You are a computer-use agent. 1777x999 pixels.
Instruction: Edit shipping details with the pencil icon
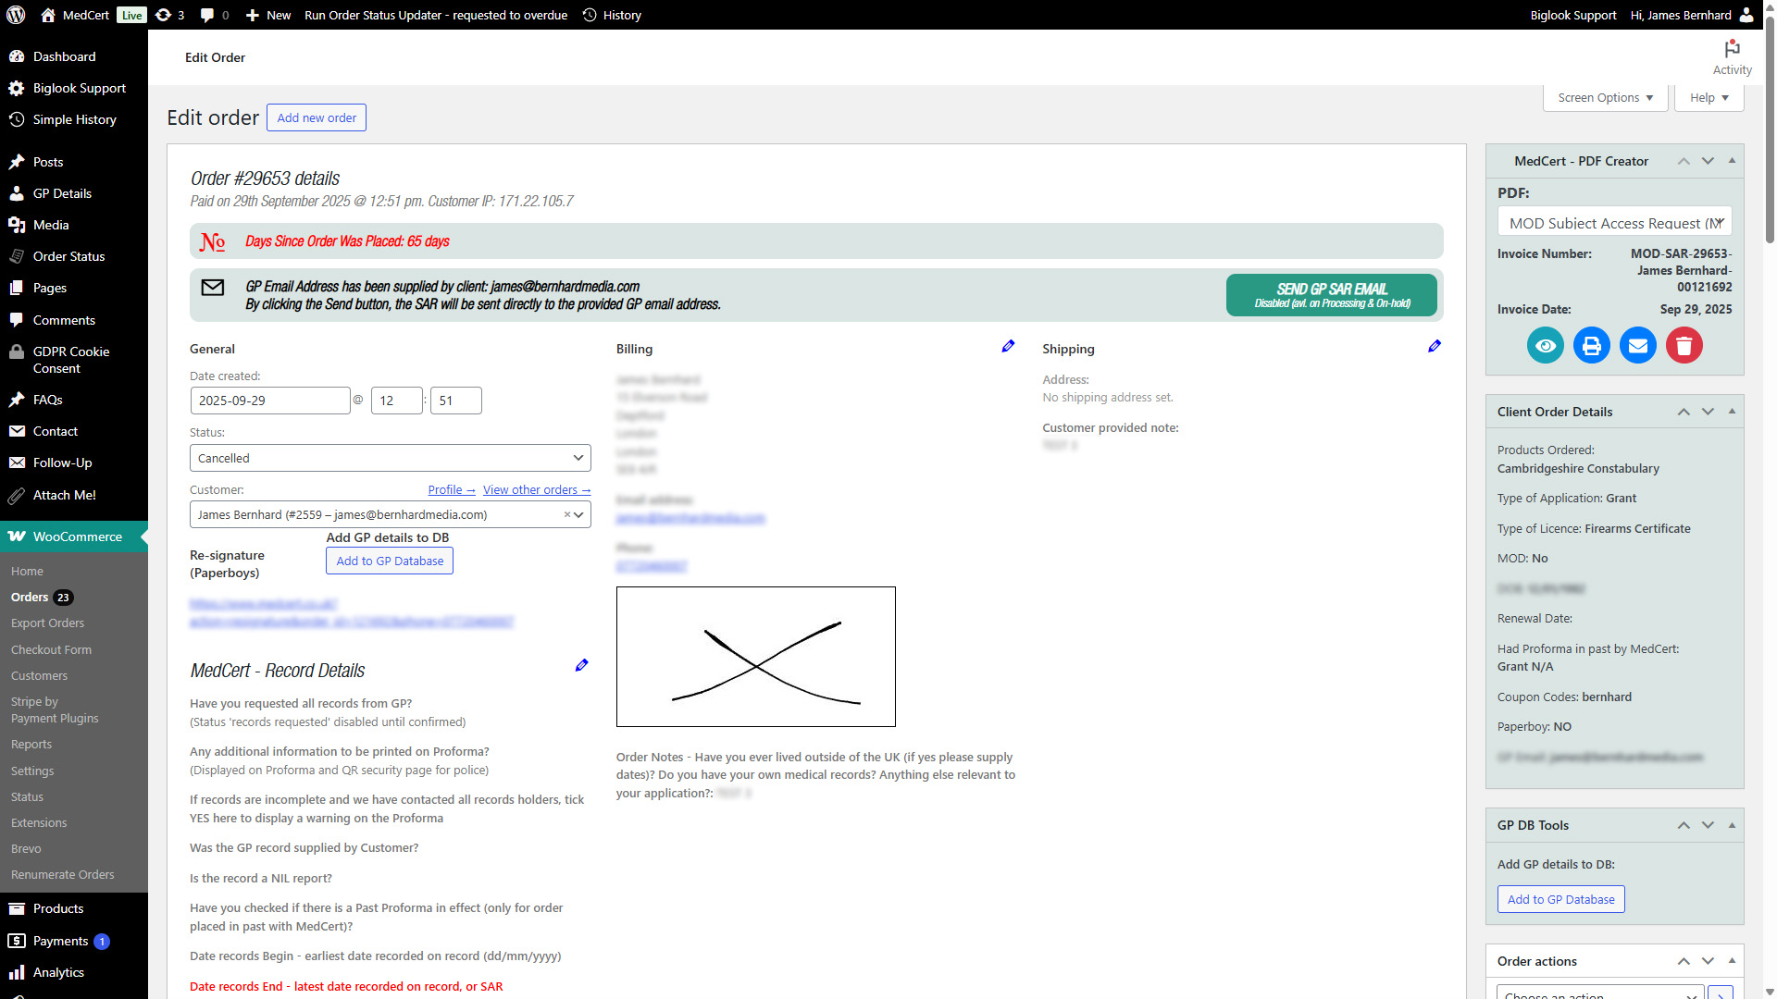pyautogui.click(x=1435, y=346)
